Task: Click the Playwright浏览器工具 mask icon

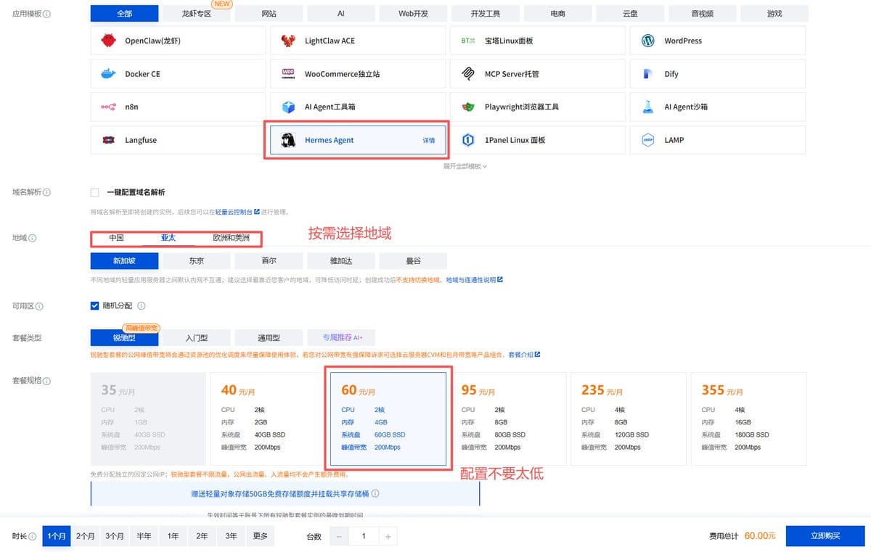Action: click(468, 107)
